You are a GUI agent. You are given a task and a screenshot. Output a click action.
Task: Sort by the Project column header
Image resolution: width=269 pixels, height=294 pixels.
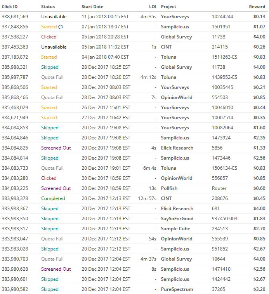168,7
